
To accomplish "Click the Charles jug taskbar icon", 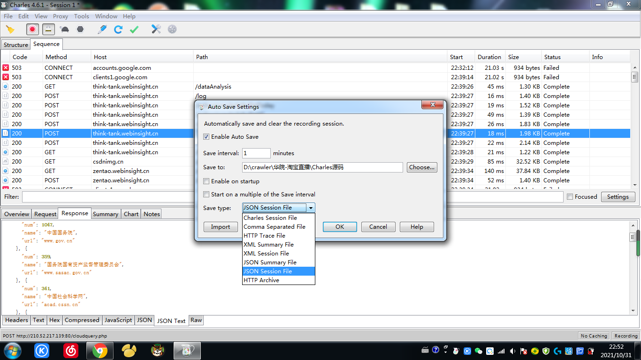I will pyautogui.click(x=187, y=351).
